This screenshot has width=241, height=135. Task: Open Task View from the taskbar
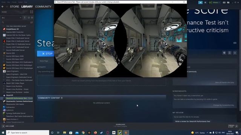[x=58, y=132]
